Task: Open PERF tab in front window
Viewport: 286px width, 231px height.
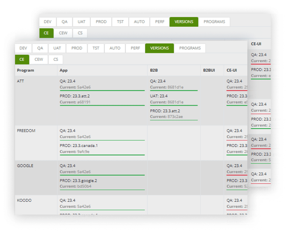Action: tap(135, 48)
